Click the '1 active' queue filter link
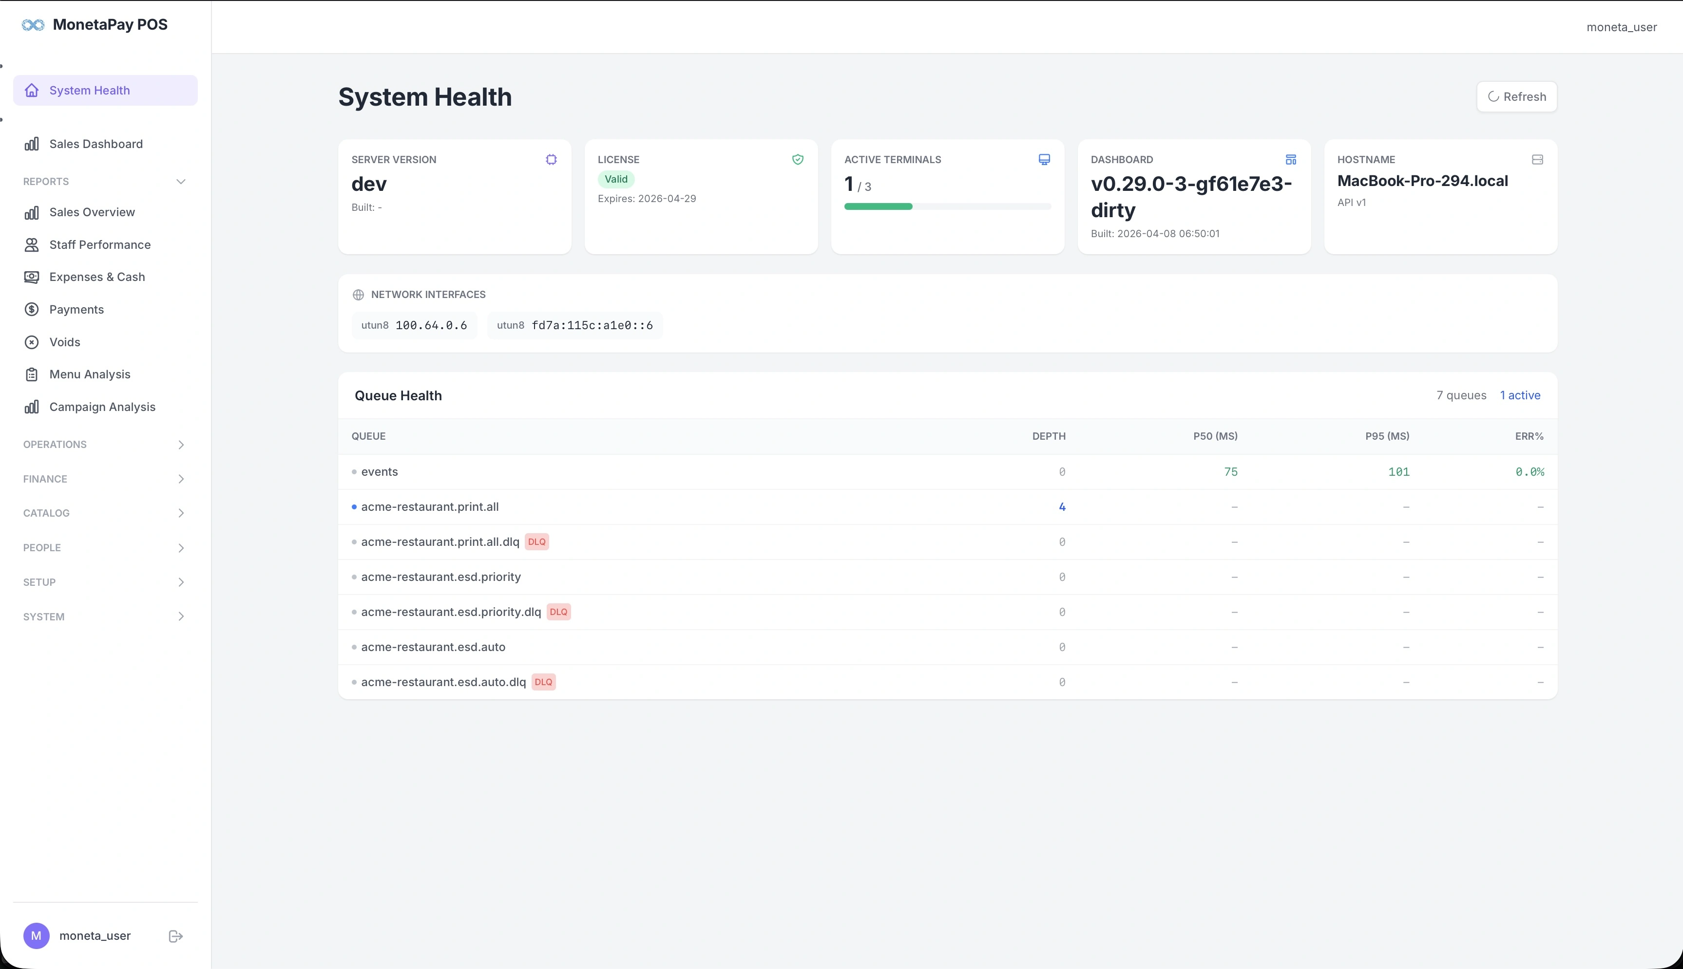1683x969 pixels. coord(1520,395)
